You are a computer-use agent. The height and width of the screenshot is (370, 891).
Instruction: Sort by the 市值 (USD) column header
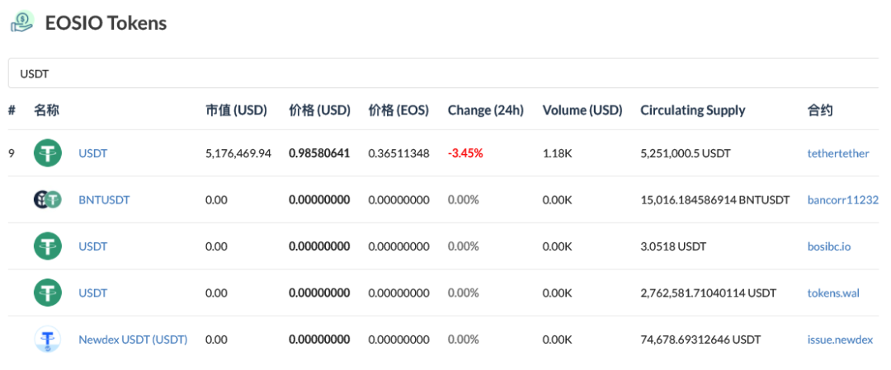tap(236, 110)
